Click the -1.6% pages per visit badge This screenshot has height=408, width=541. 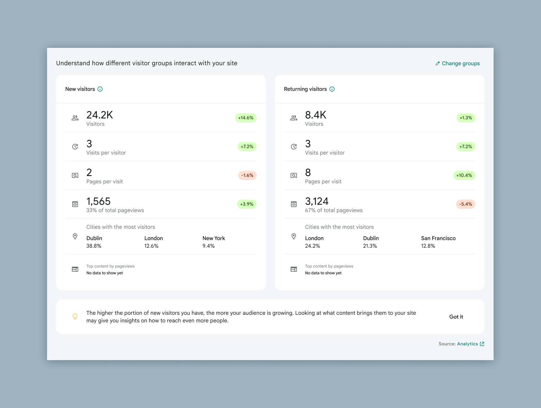pos(247,175)
